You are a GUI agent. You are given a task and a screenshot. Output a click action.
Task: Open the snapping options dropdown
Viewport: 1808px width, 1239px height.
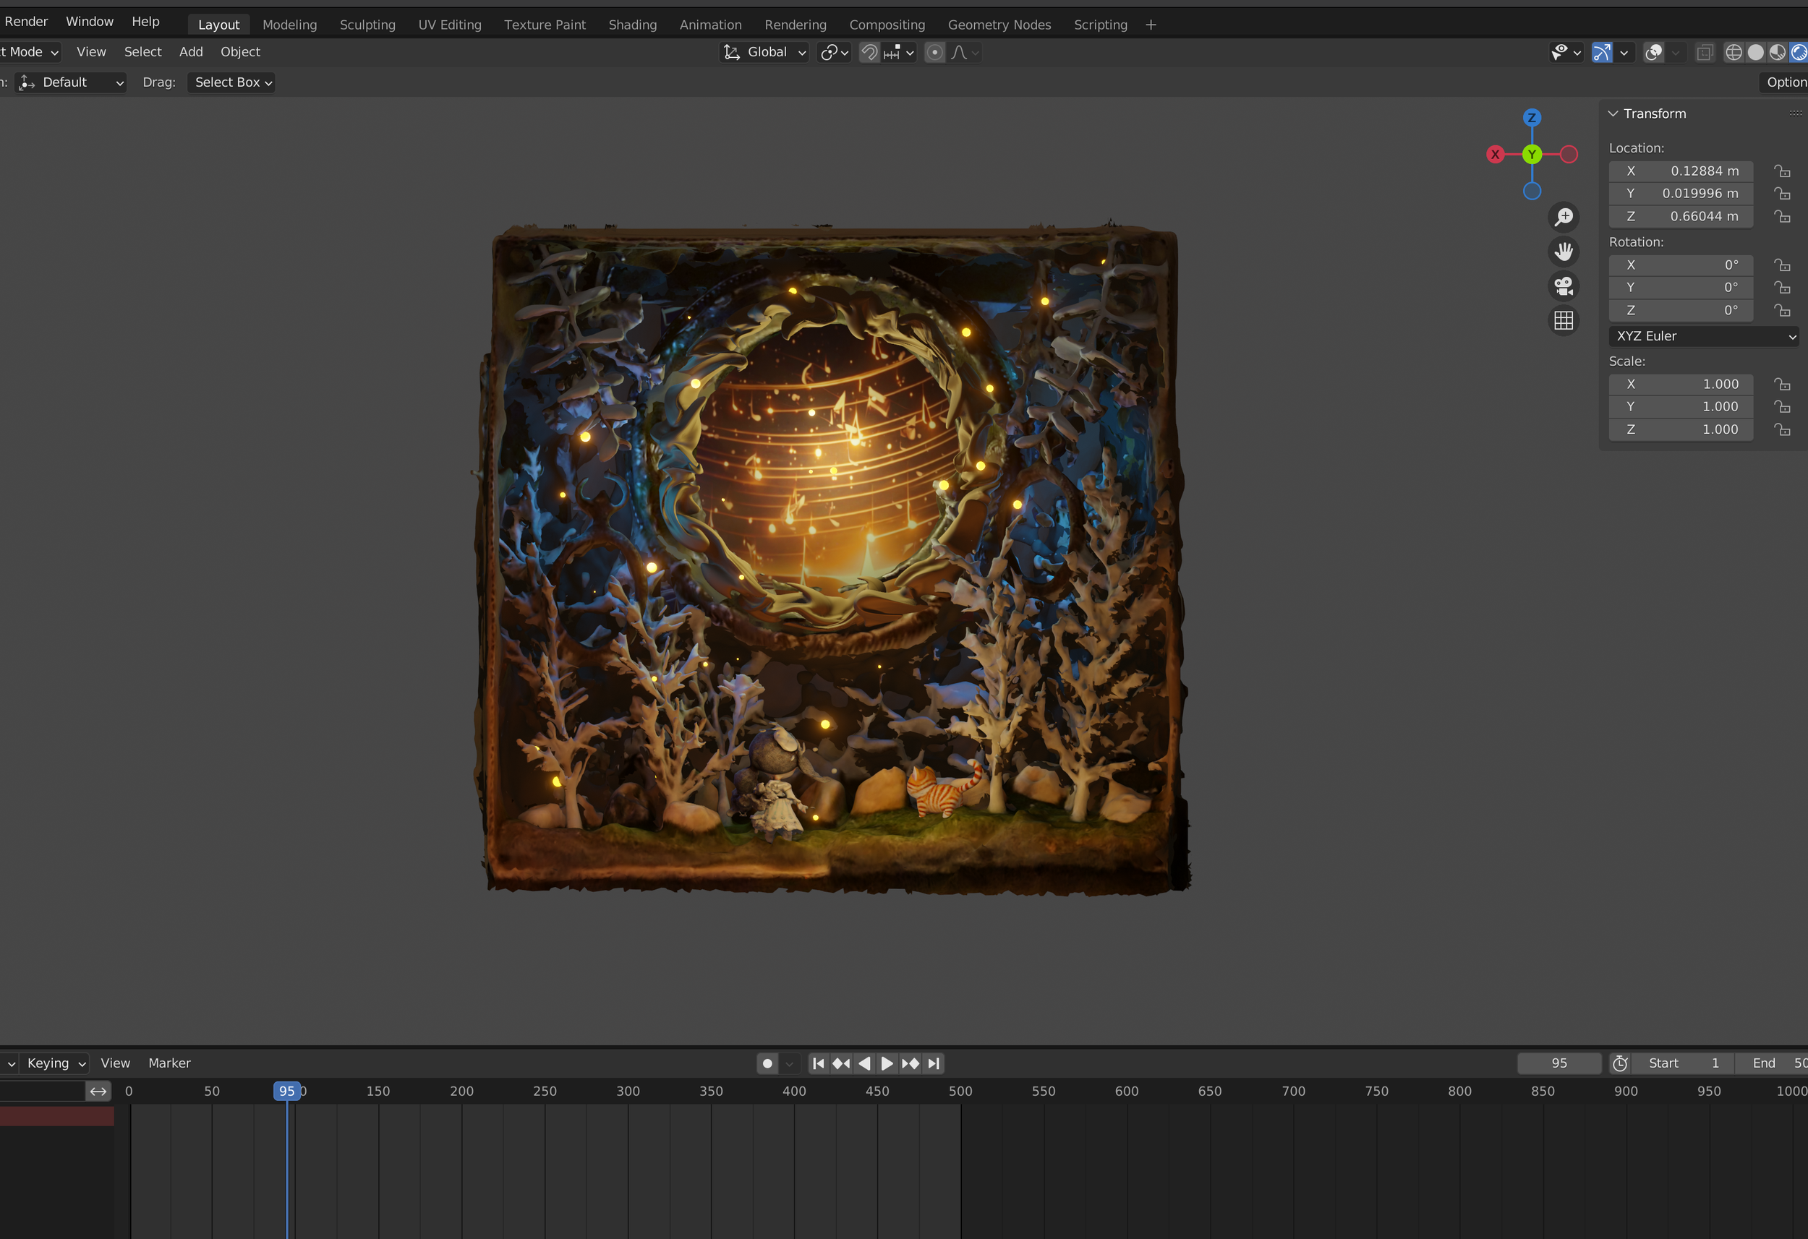click(x=898, y=52)
